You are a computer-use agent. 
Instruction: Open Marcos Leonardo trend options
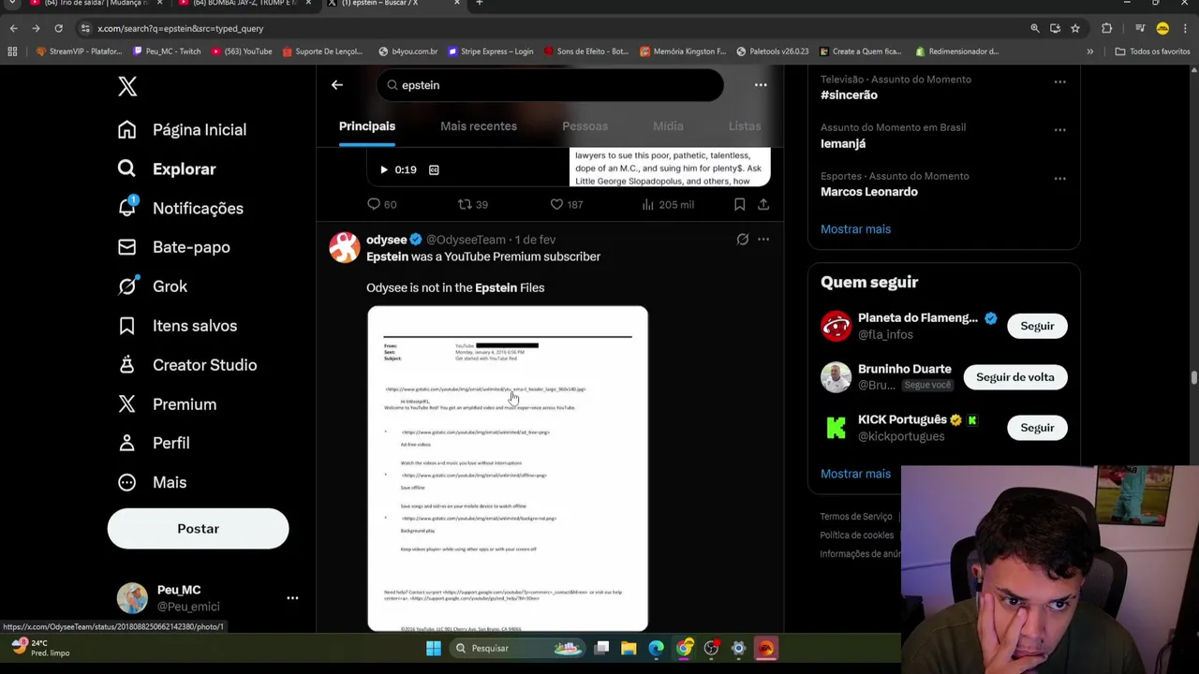1059,178
